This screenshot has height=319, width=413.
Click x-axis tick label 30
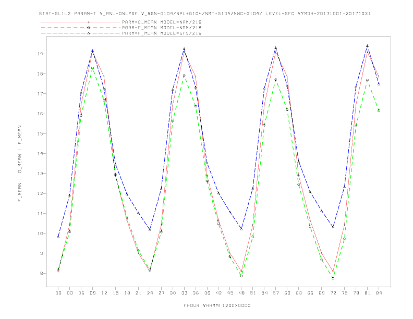click(x=173, y=293)
